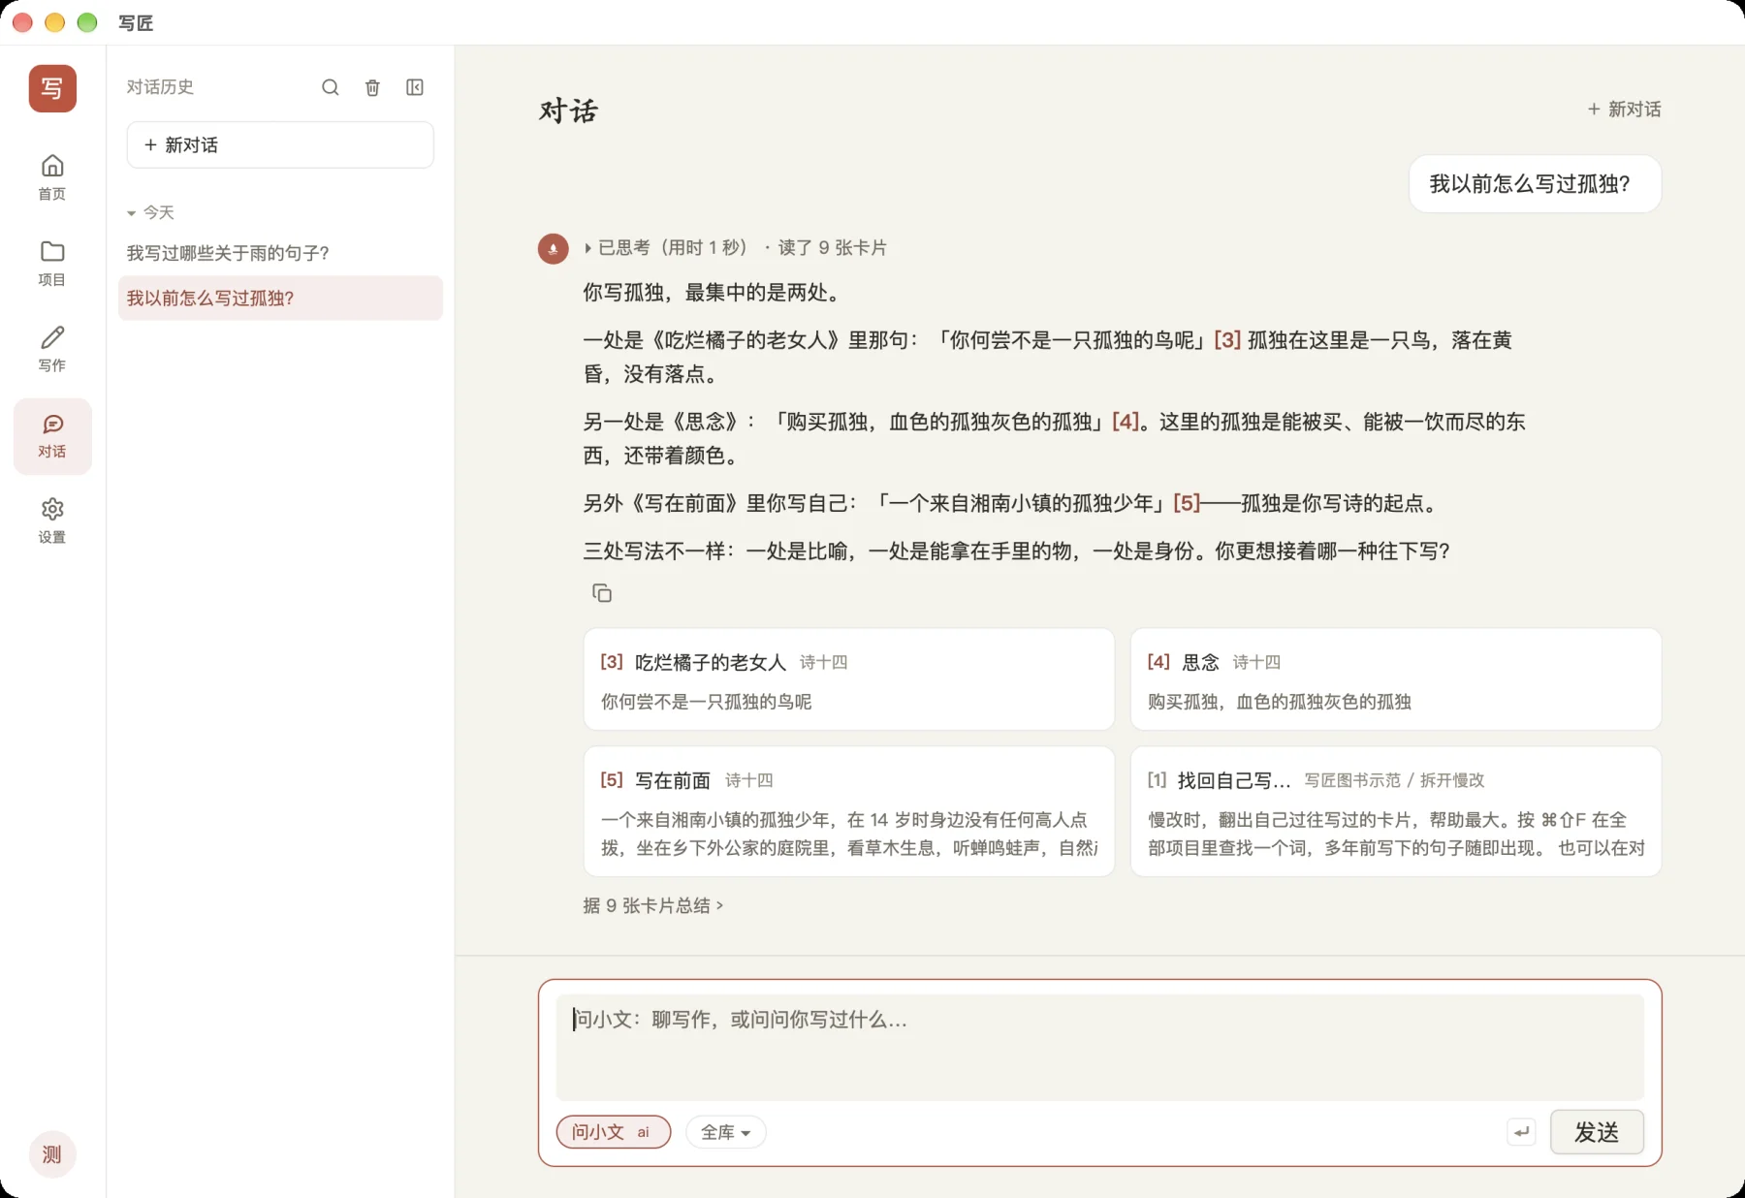Click citation [3] in the reply text

(x=1227, y=340)
